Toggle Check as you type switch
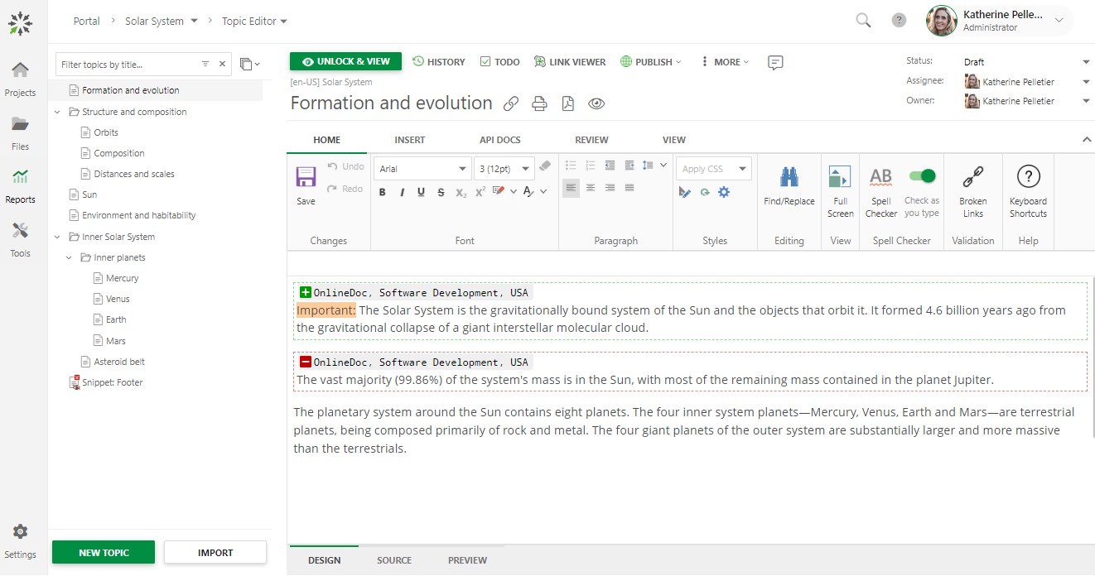1095x576 pixels. (x=922, y=175)
